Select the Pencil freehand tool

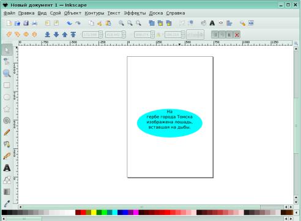tap(7, 132)
